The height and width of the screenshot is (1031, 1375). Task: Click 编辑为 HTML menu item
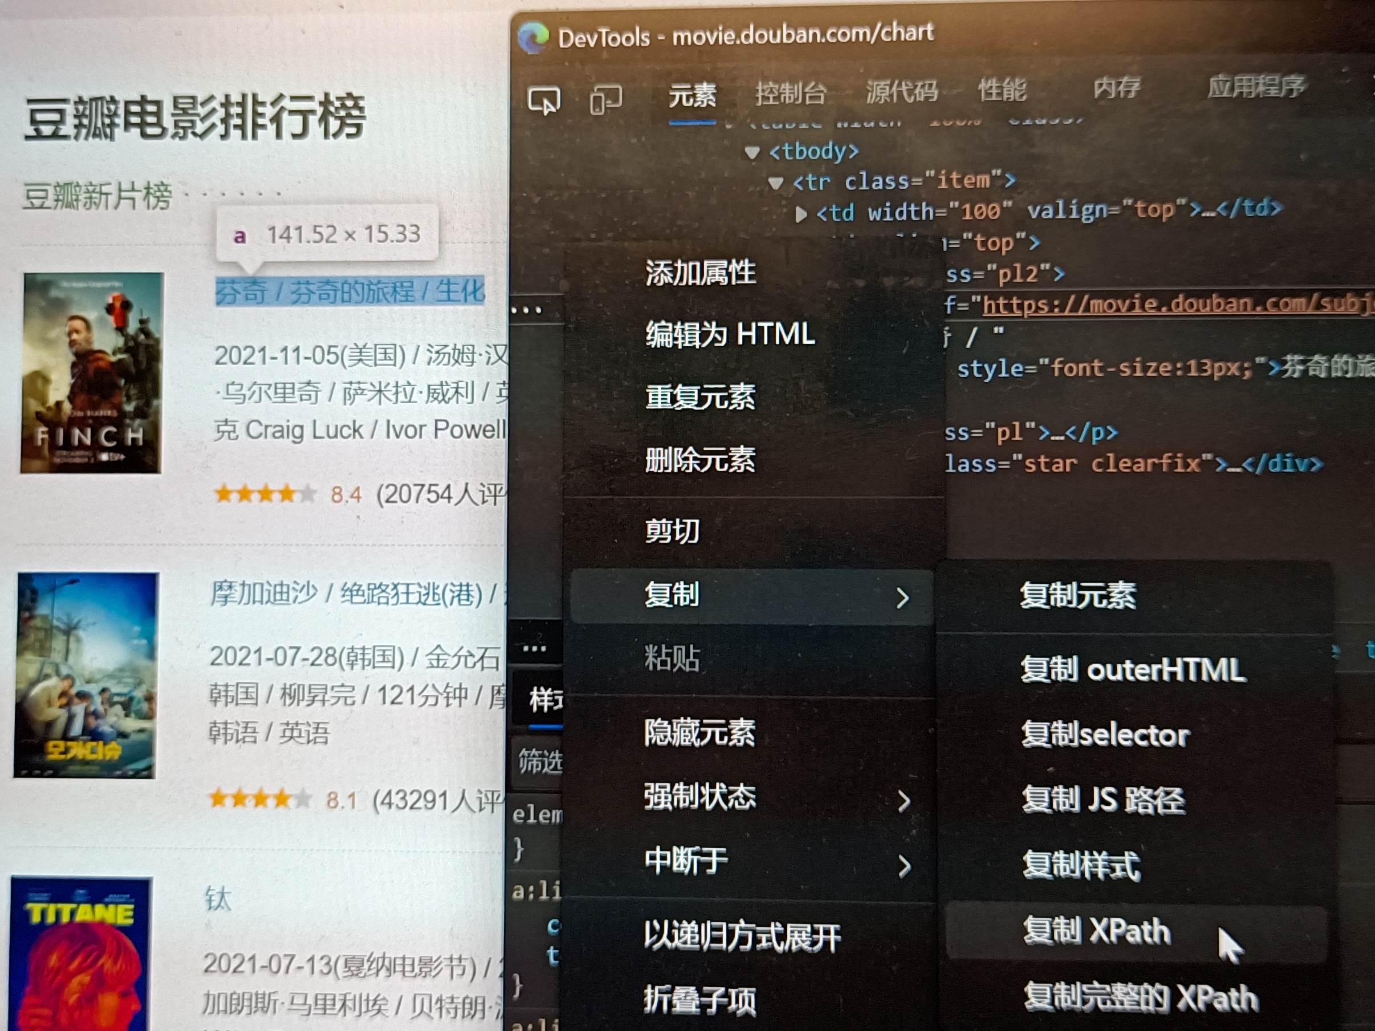click(730, 334)
